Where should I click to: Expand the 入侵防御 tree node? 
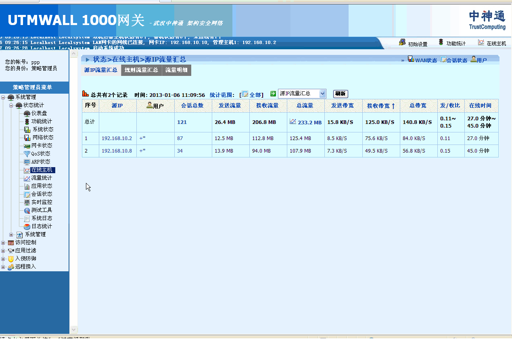[x=3, y=259]
